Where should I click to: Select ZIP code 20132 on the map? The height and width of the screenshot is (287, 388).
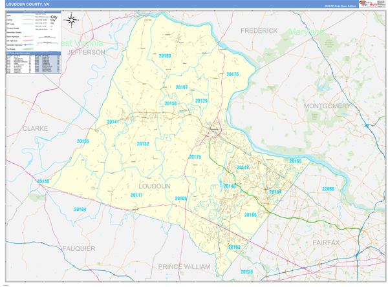point(143,144)
